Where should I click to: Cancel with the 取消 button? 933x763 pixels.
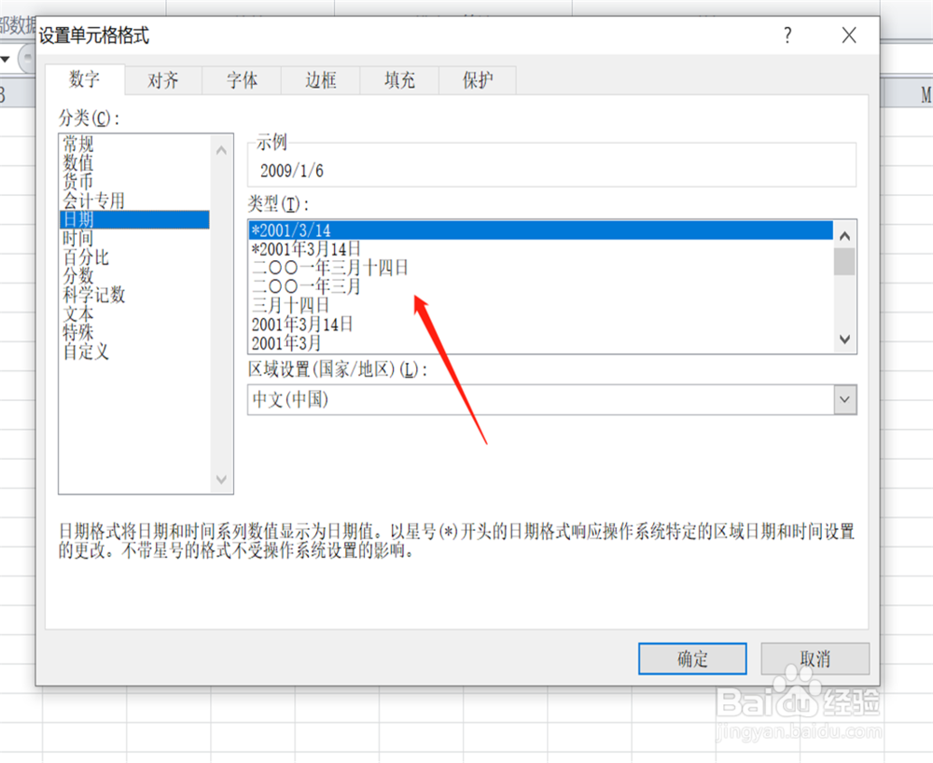pos(815,659)
